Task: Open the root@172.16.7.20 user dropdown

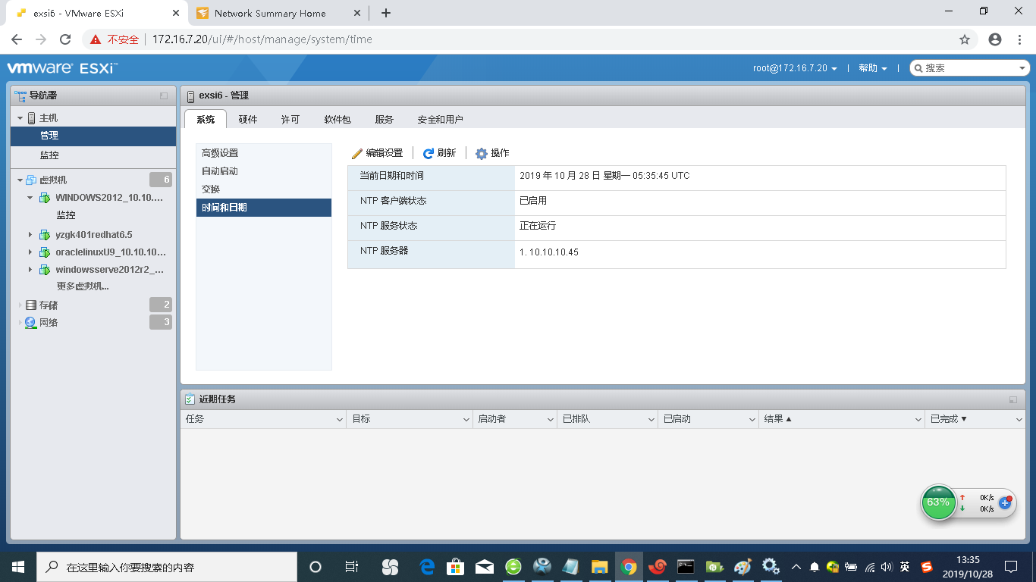Action: pos(795,68)
